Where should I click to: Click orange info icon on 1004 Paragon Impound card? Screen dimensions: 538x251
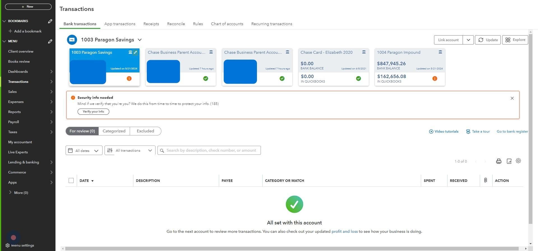point(435,79)
